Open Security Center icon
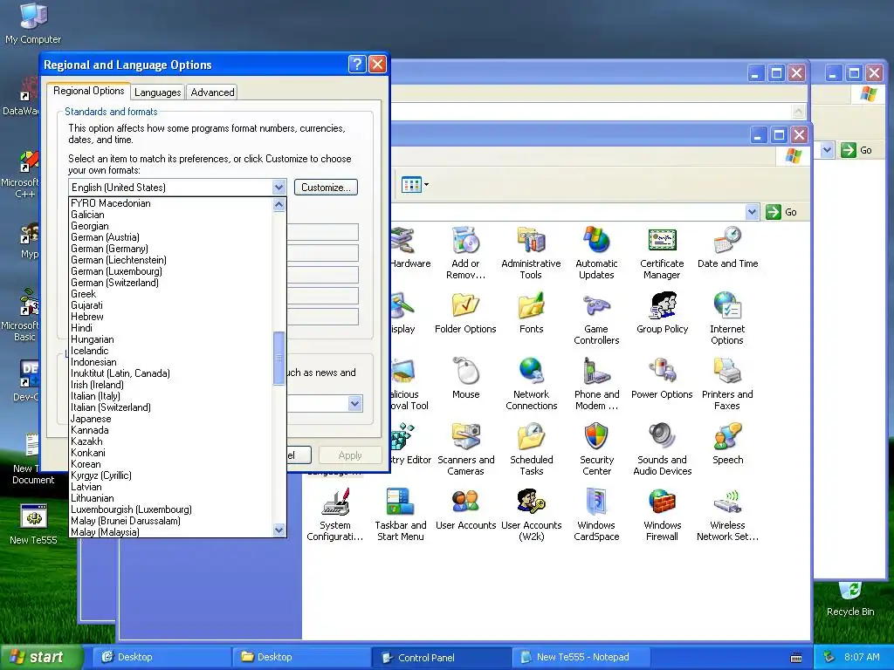 pyautogui.click(x=596, y=449)
